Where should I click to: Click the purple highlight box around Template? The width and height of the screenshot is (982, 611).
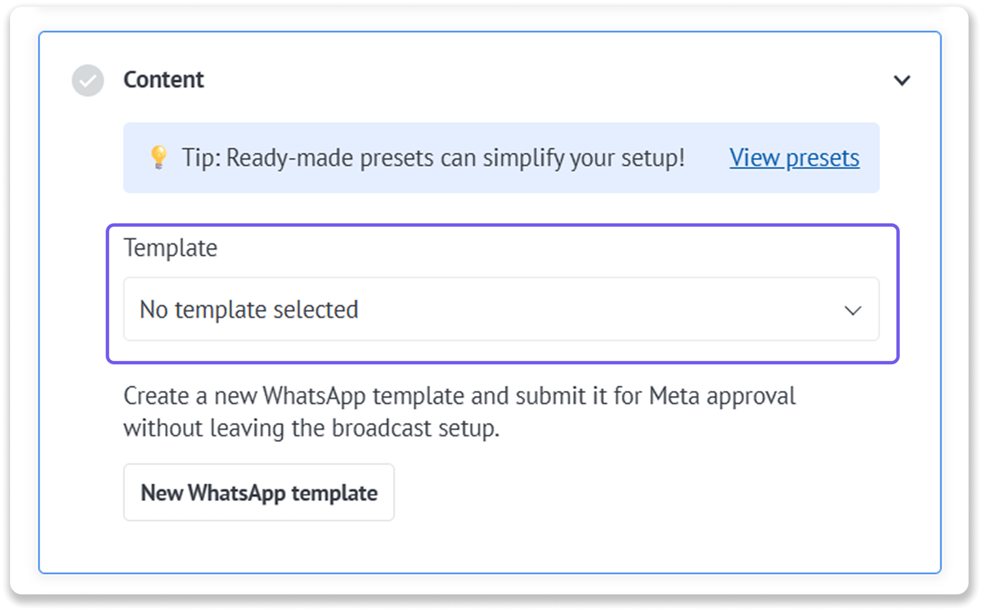502,294
